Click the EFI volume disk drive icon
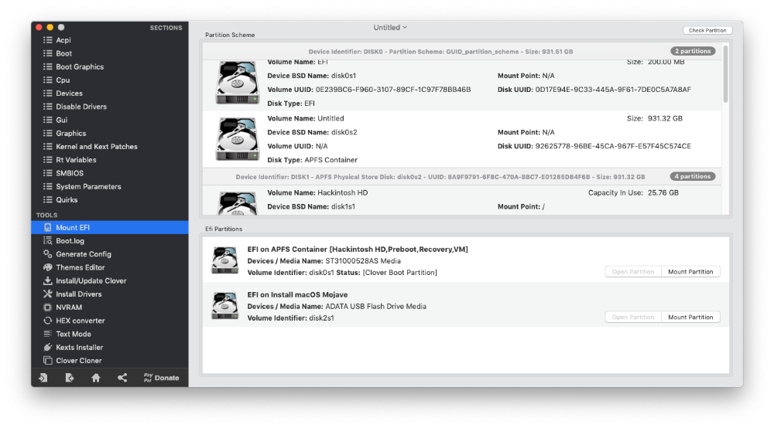Viewport: 774px width, 428px height. pyautogui.click(x=238, y=82)
